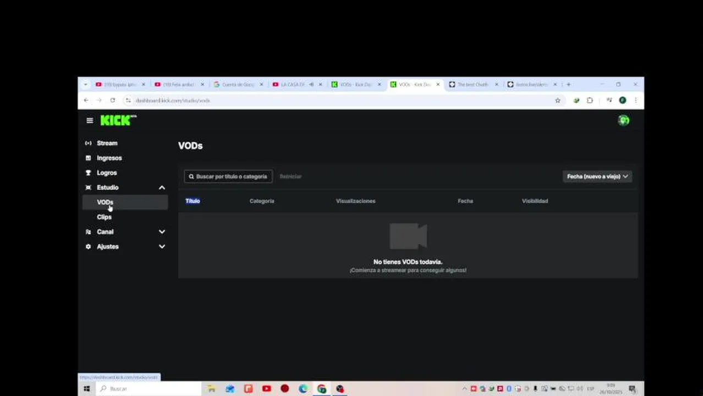Screen dimensions: 703x396
Task: Focus the search by title or category field
Action: pyautogui.click(x=228, y=177)
